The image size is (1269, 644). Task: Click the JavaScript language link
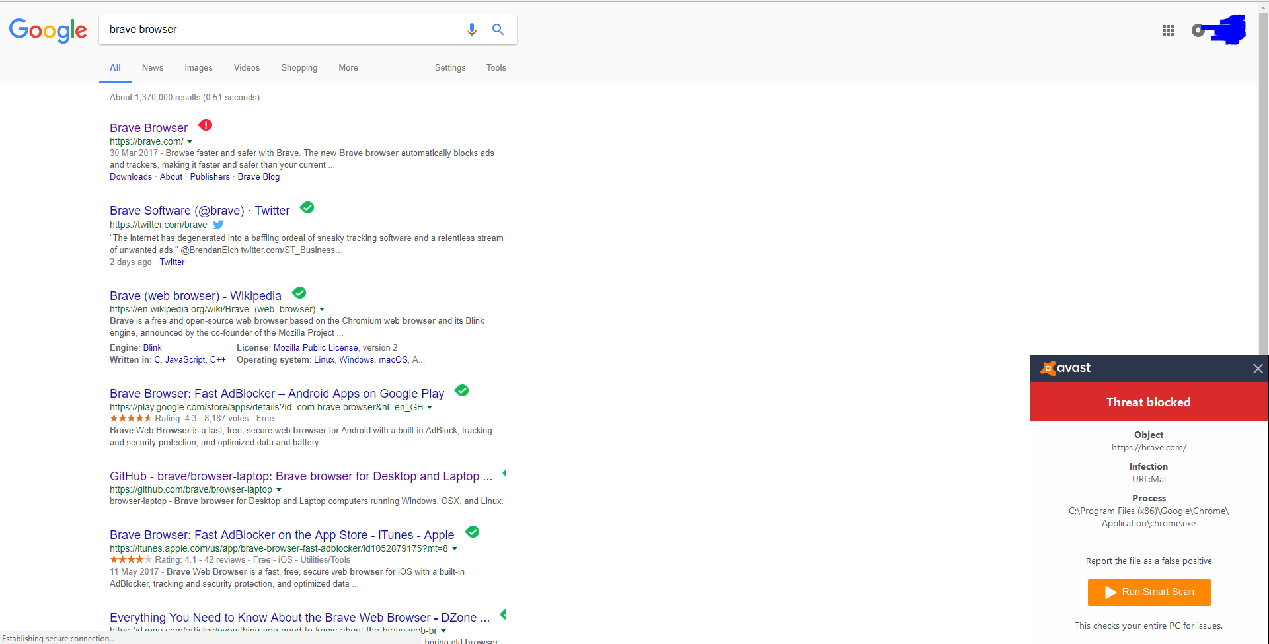pos(185,360)
